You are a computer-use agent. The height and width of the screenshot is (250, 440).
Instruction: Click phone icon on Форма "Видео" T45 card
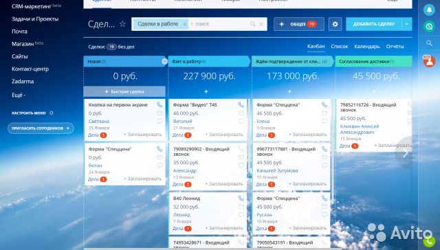tap(241, 105)
